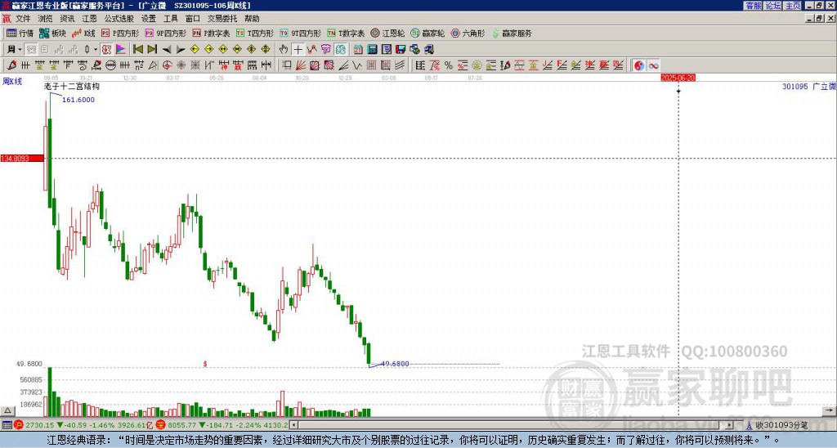This screenshot has width=837, height=448.
Task: Click the right-arrow button beside volume panel
Action: coord(829,410)
